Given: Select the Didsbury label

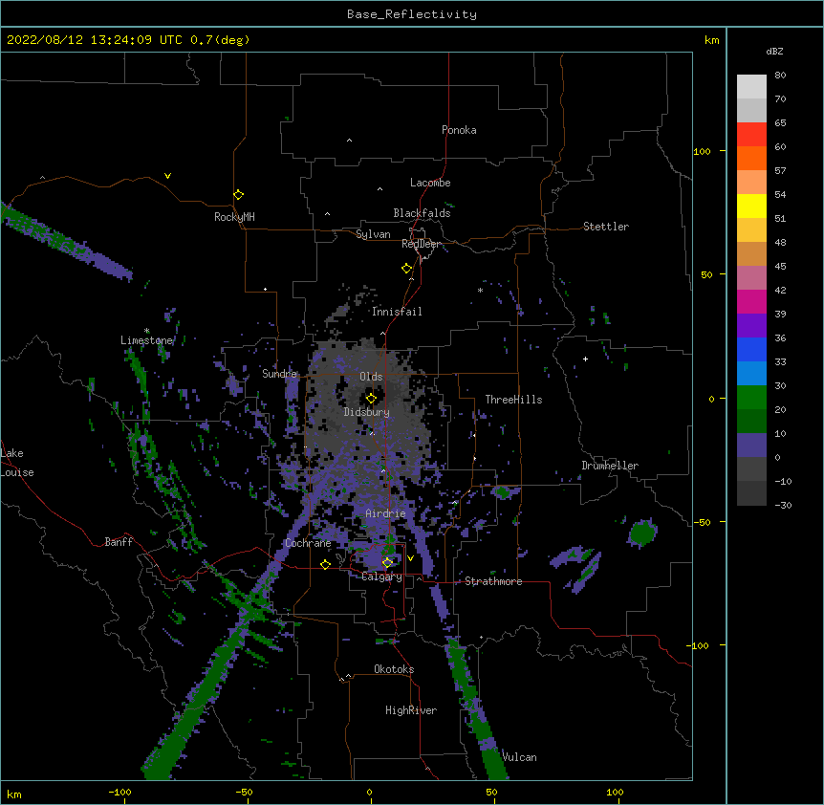Looking at the screenshot, I should (367, 412).
